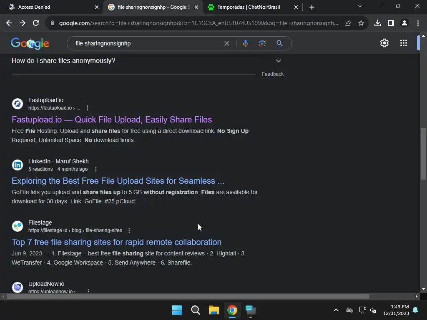Click the cloud sync tray icon

pos(349,310)
